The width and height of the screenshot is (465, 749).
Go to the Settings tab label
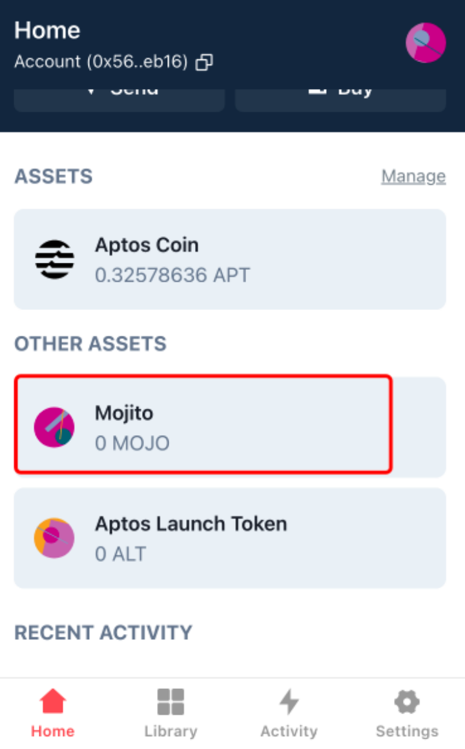pos(407,732)
